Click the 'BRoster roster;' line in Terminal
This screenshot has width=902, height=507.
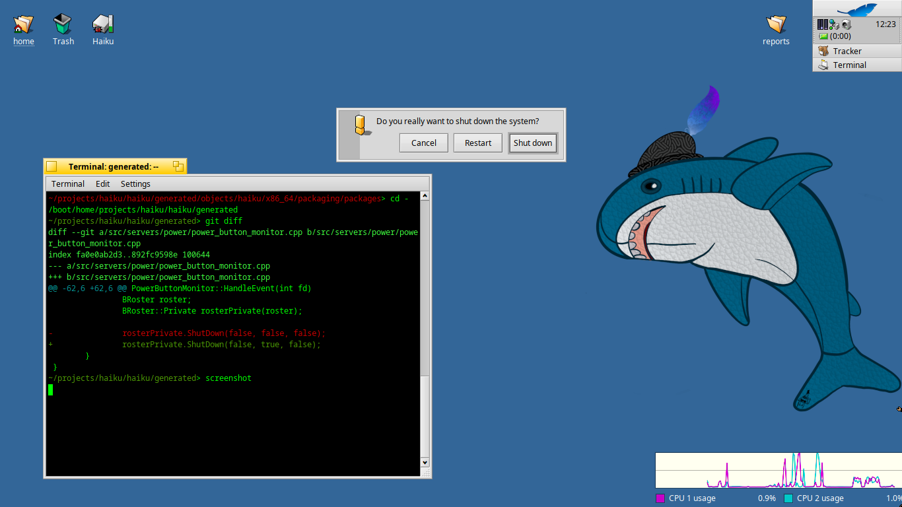(156, 300)
